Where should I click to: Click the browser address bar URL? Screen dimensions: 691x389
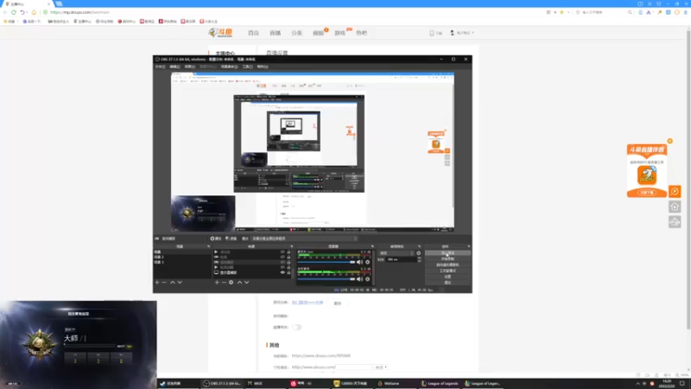pos(79,12)
